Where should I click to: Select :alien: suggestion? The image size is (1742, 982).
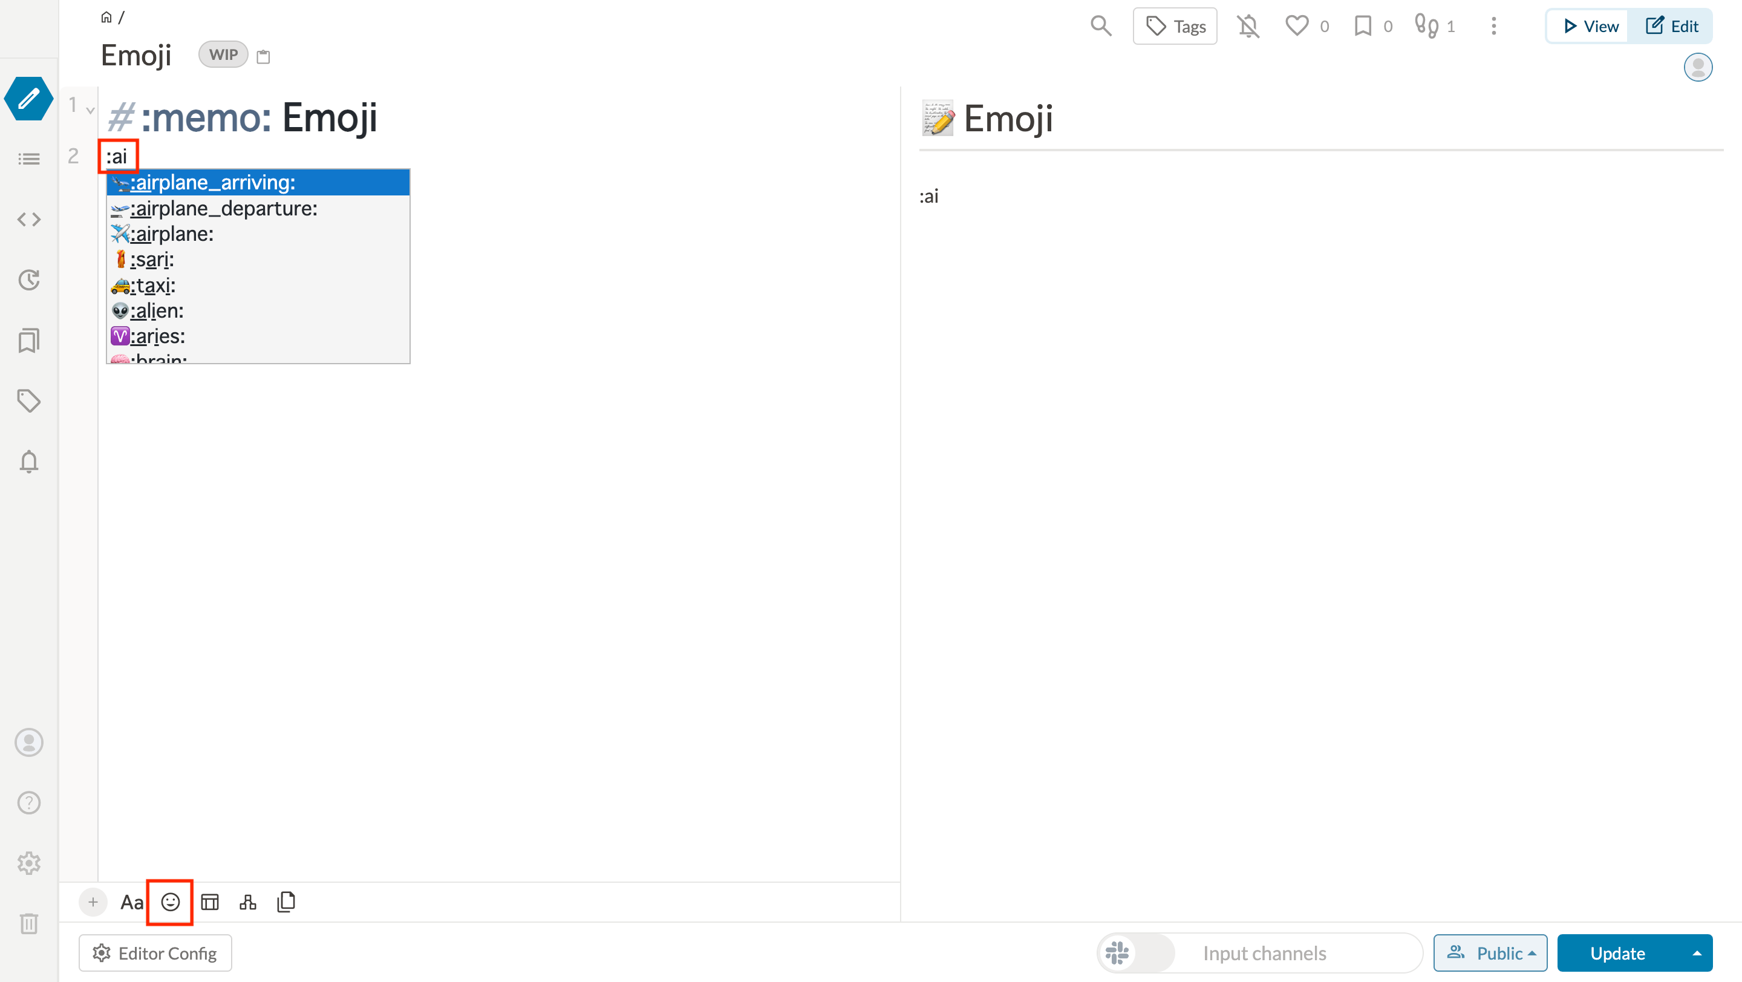click(258, 311)
